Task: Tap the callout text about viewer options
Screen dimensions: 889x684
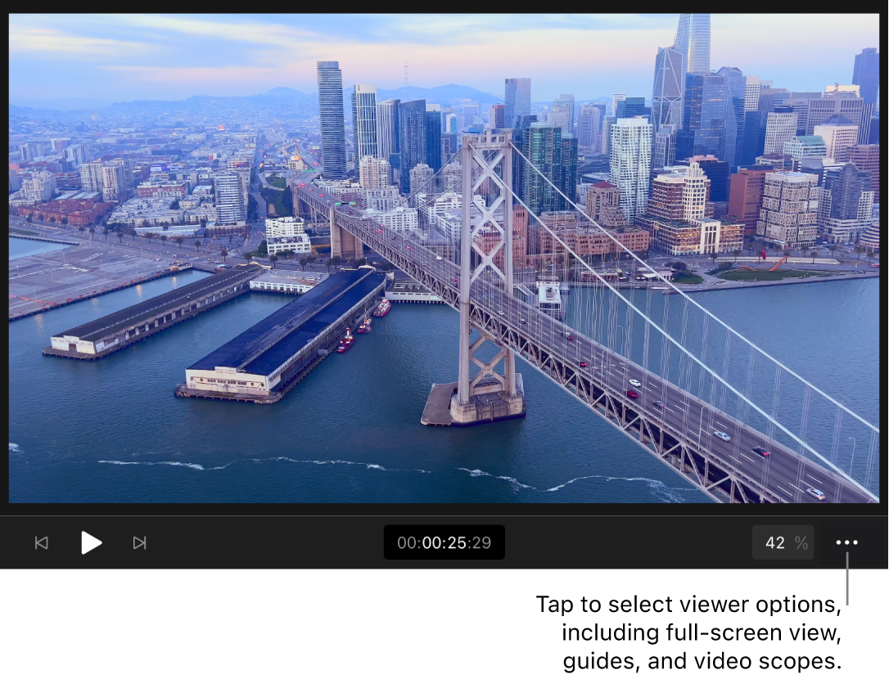Action: point(690,632)
